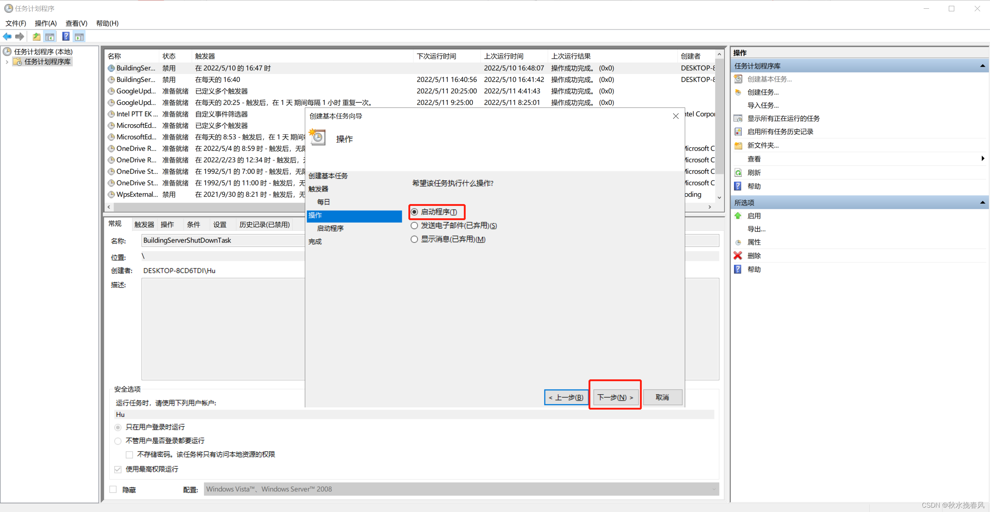This screenshot has width=990, height=512.
Task: Click the green Refresh icon
Action: pyautogui.click(x=738, y=172)
